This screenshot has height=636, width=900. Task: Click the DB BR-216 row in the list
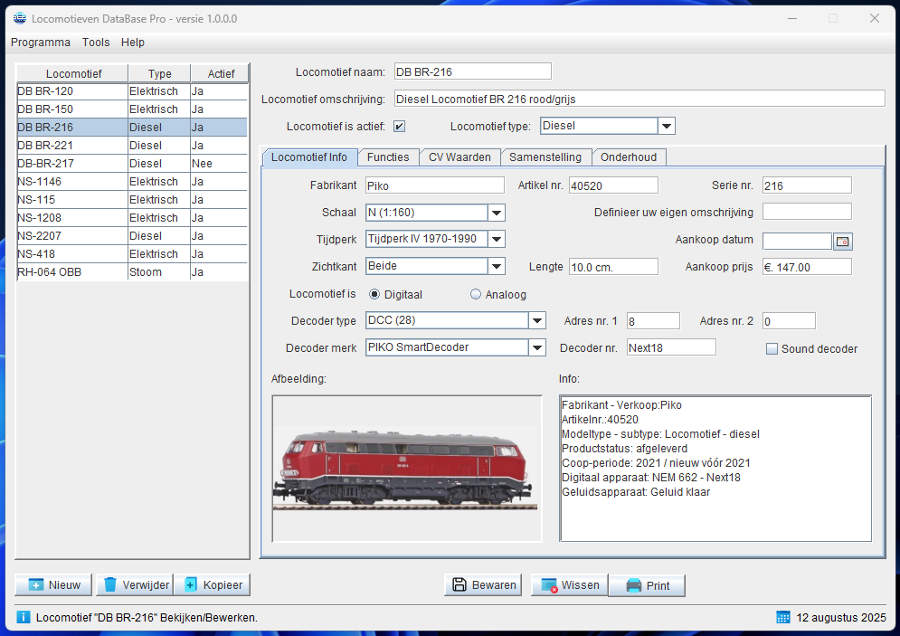coord(132,128)
